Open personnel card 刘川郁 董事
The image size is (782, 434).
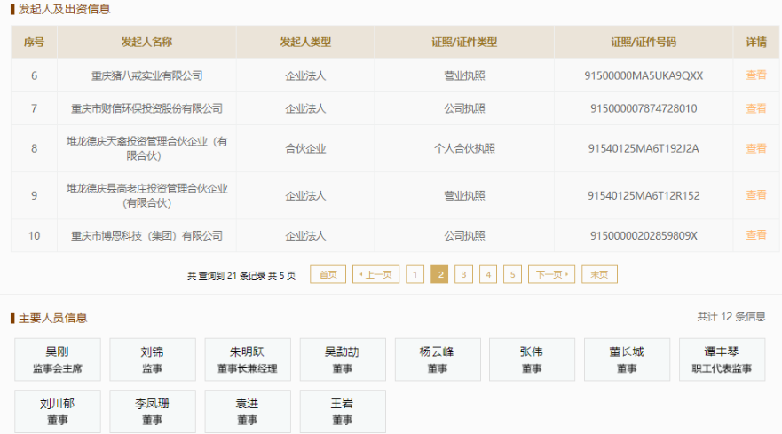(58, 412)
